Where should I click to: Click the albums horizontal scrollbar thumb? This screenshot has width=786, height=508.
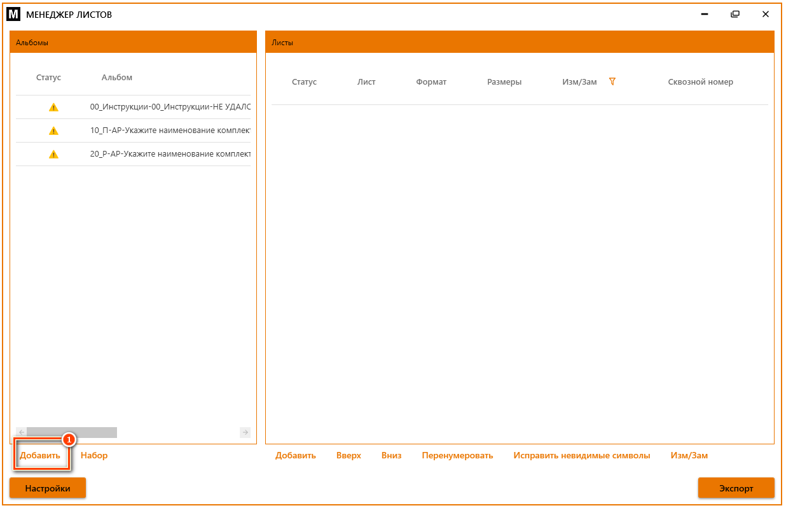pyautogui.click(x=72, y=432)
